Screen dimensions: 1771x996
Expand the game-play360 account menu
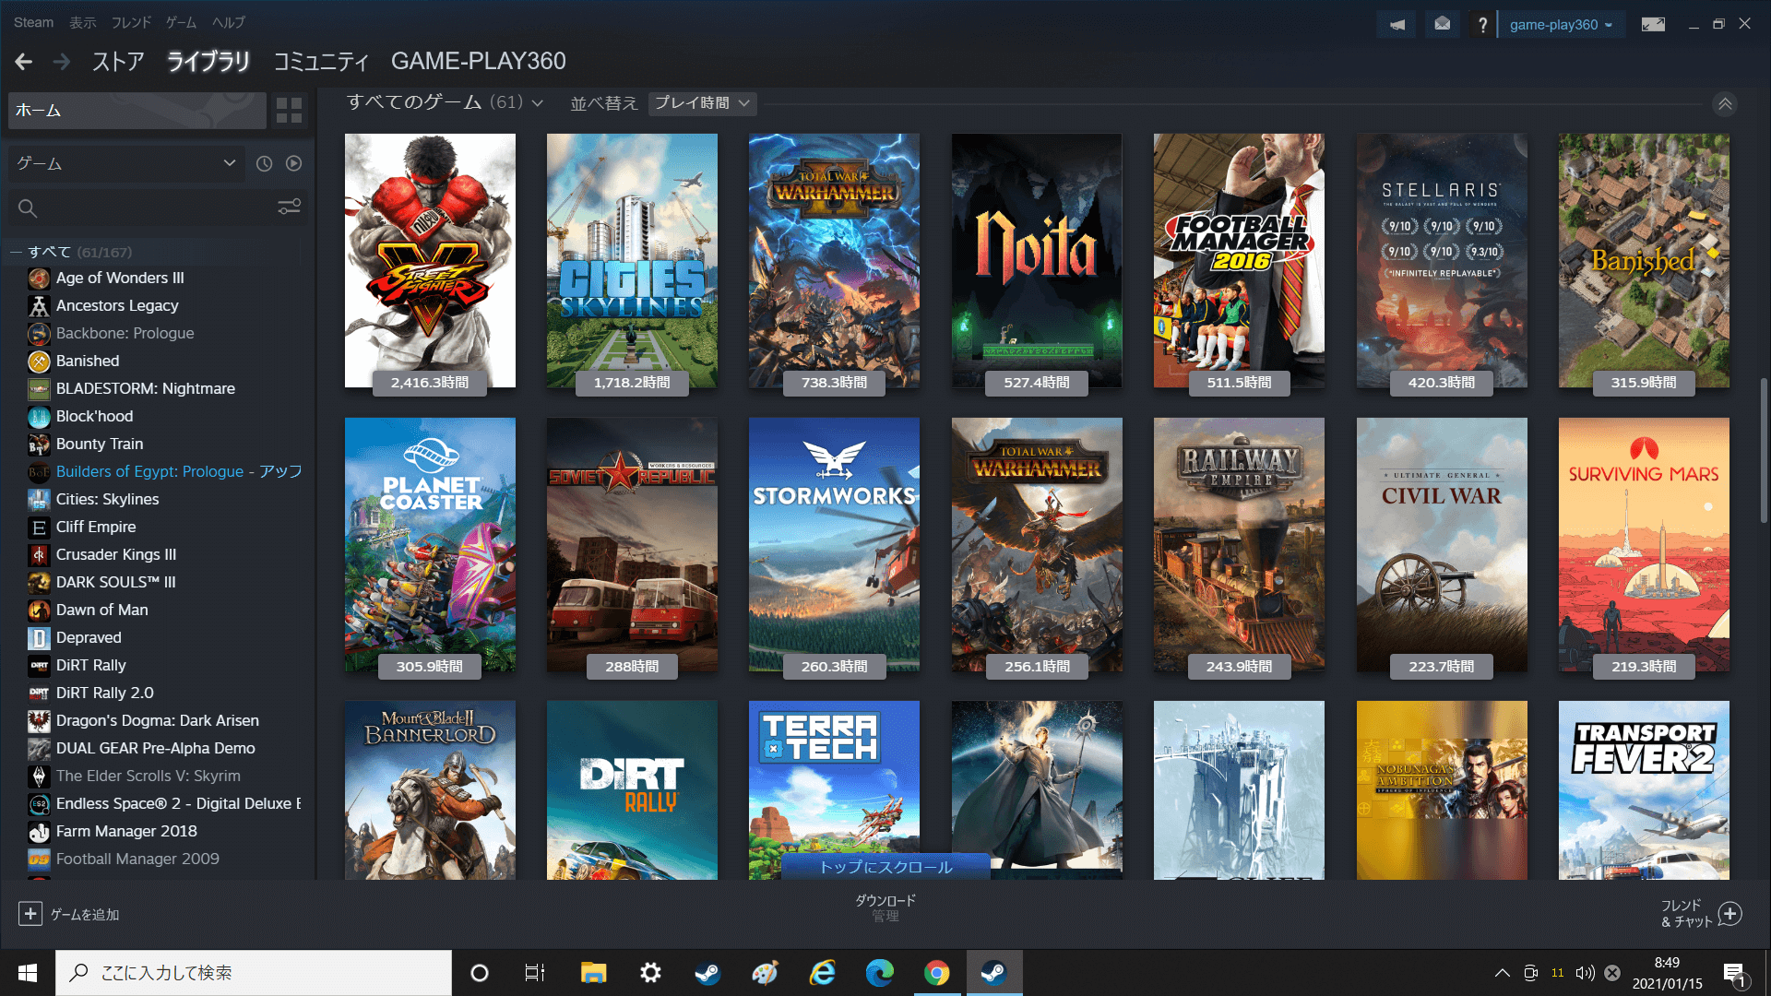[x=1561, y=25]
